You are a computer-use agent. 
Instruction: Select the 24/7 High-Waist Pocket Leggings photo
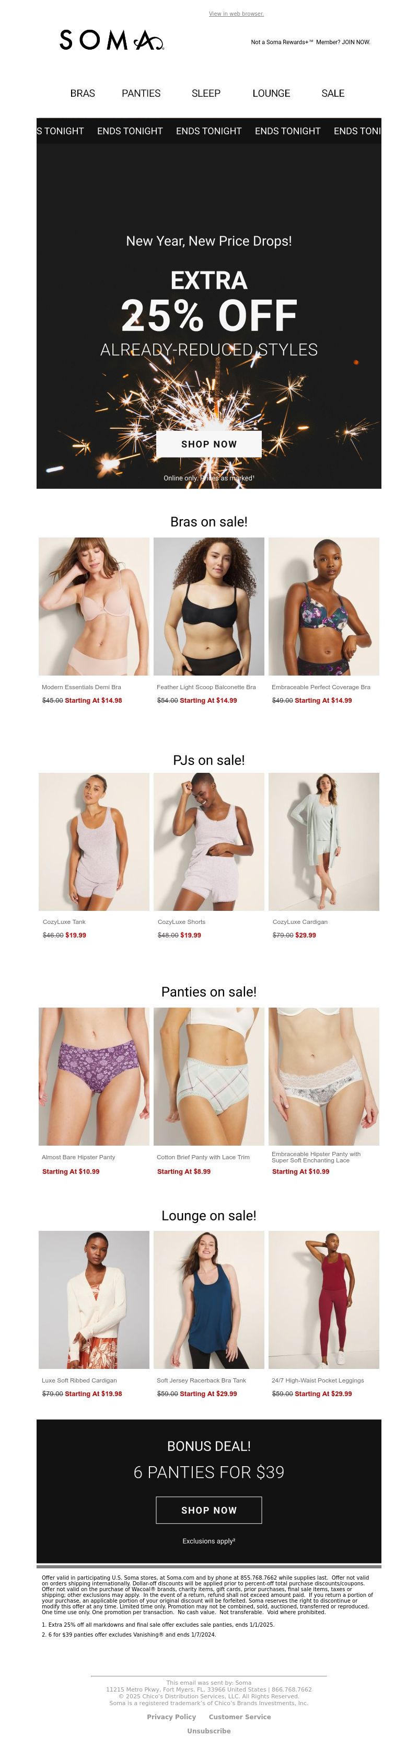click(323, 1299)
